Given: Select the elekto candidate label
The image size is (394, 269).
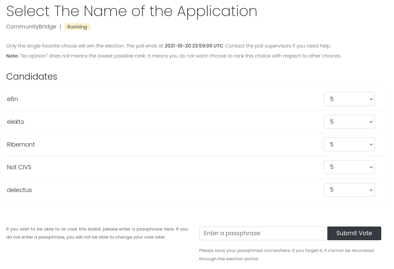Looking at the screenshot, I should (x=15, y=122).
